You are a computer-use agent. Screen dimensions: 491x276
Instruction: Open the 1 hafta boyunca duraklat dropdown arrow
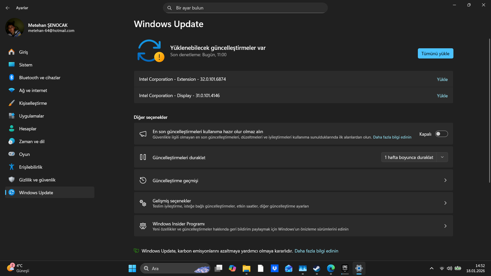(442, 157)
